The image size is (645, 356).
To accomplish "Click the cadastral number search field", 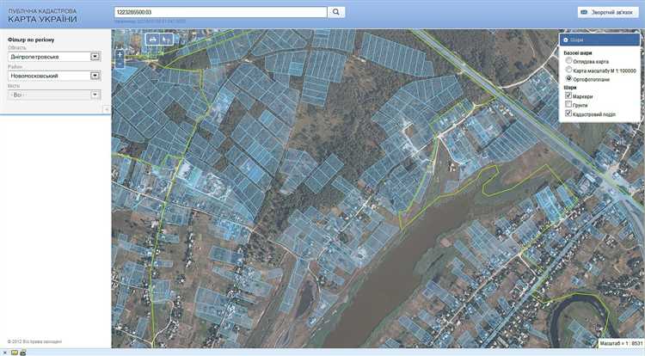I will click(219, 12).
